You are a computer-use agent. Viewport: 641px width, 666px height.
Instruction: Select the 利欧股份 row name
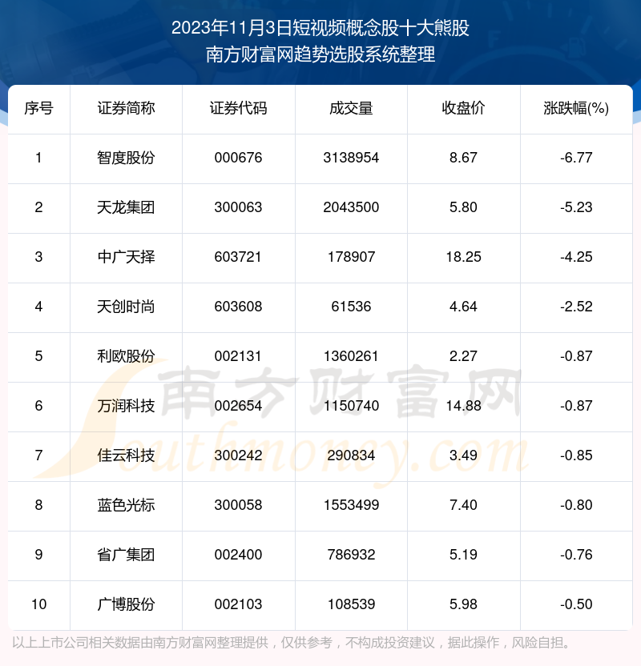point(126,356)
